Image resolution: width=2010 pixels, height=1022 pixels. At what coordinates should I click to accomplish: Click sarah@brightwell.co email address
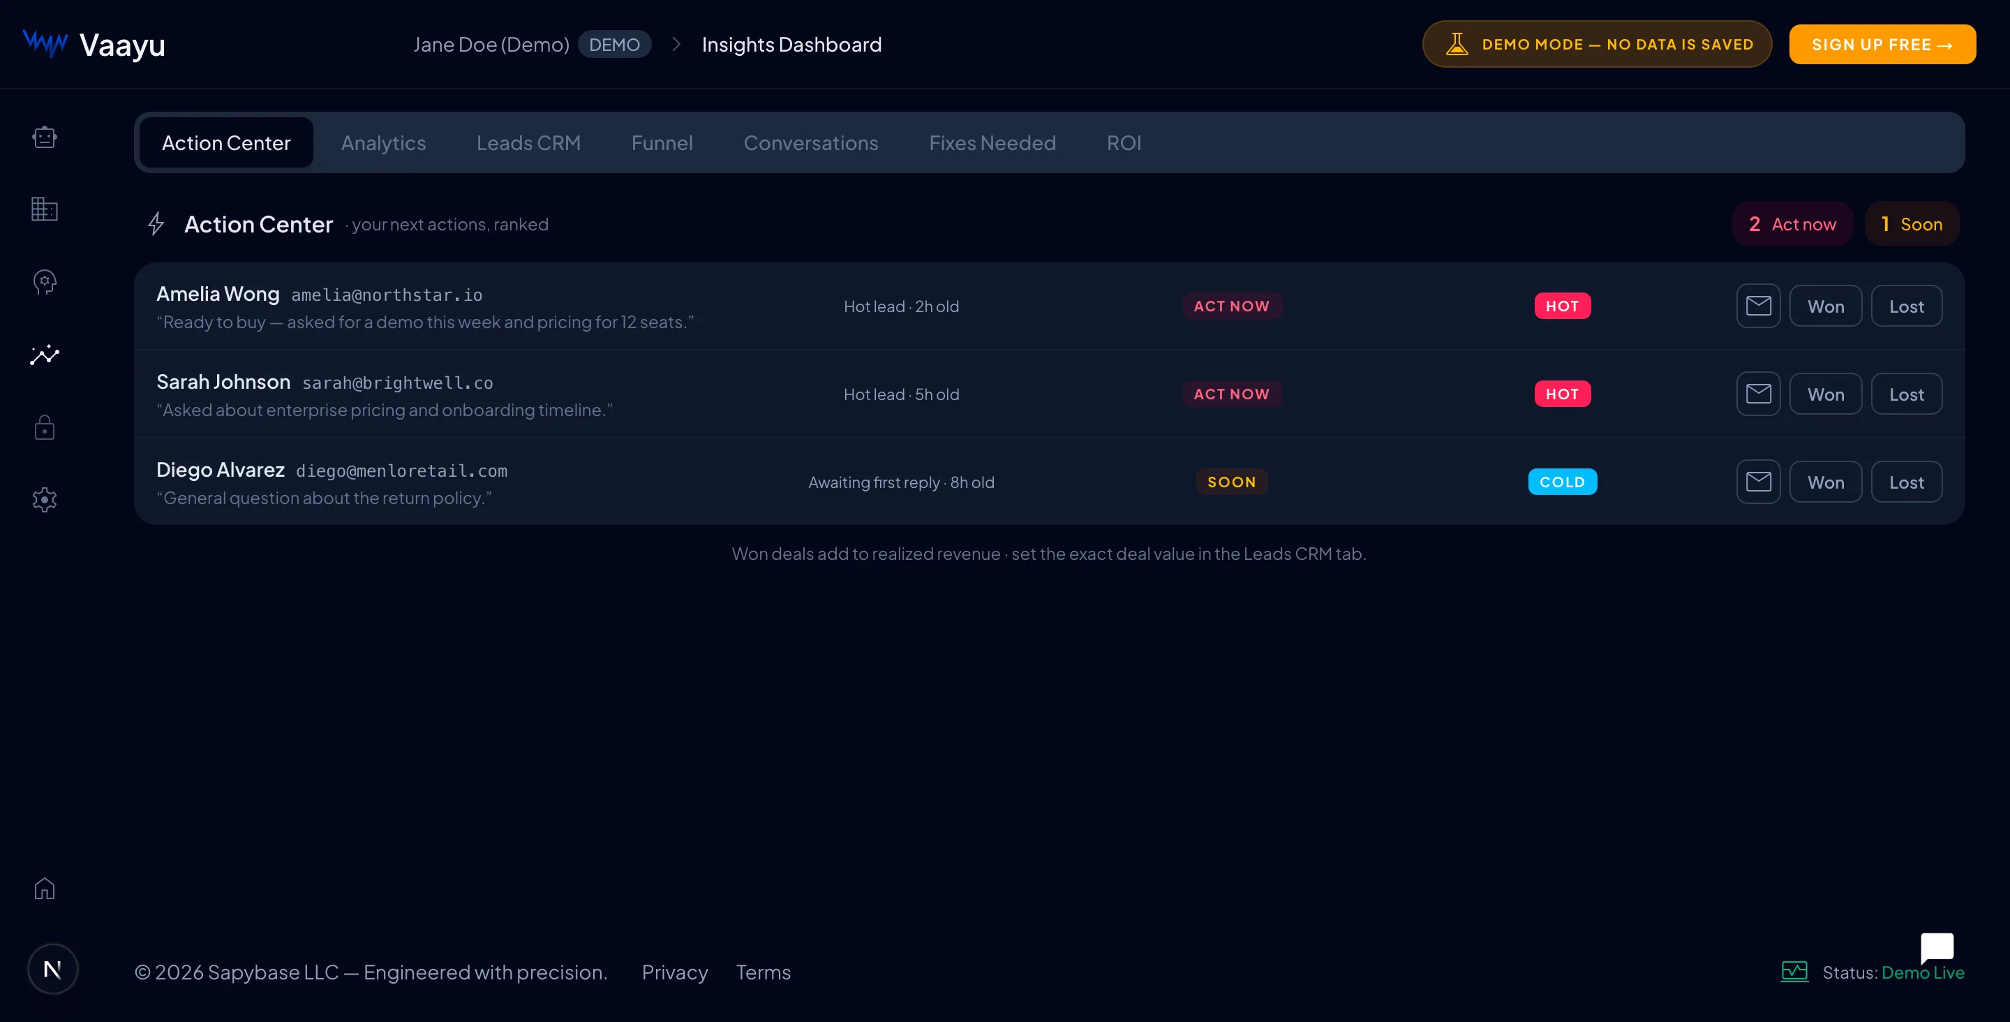click(x=397, y=383)
